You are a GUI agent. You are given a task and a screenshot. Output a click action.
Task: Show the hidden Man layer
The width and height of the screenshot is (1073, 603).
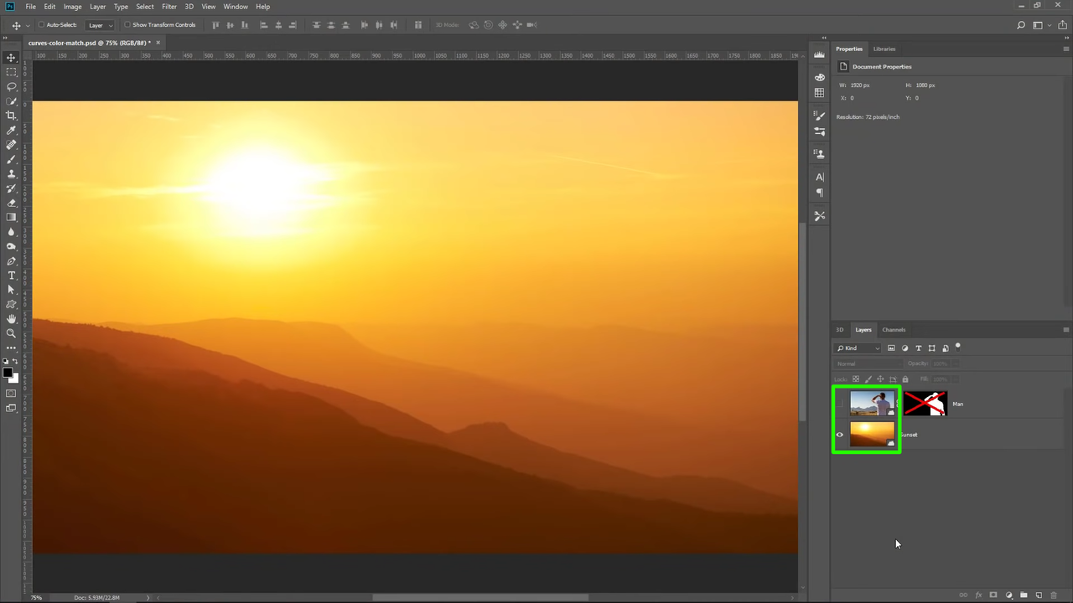point(839,404)
